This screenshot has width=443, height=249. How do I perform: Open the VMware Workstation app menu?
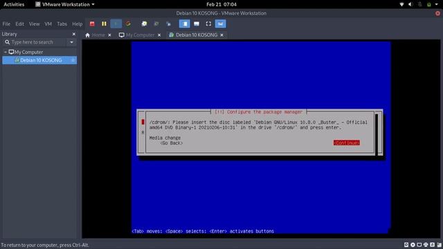pyautogui.click(x=64, y=5)
